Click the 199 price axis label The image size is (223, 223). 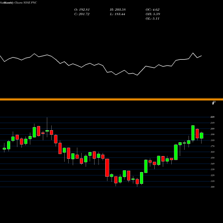(x=212, y=135)
